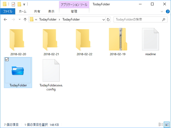Click the readme file name label
This screenshot has height=128, width=171.
click(150, 54)
